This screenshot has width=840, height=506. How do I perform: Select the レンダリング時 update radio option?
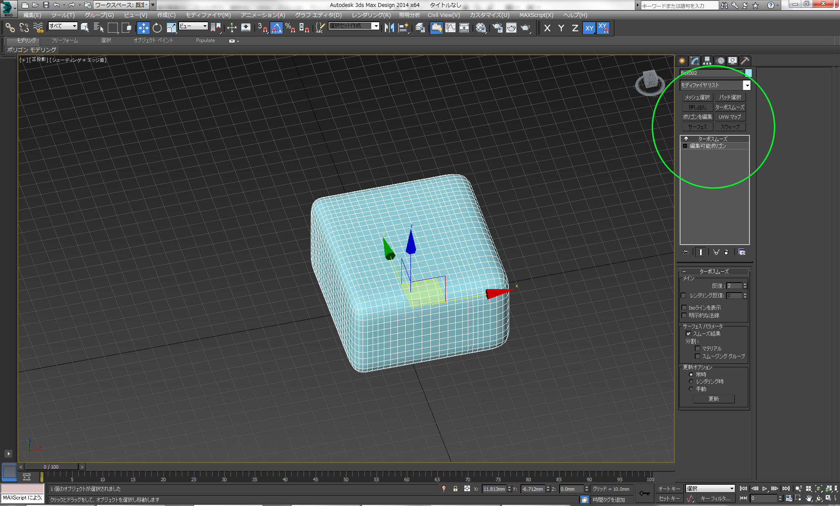(691, 382)
